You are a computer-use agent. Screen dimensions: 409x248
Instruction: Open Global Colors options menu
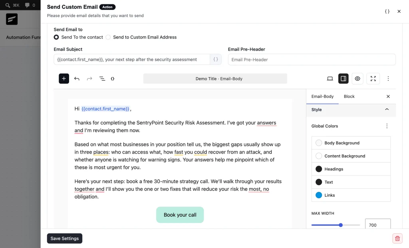387,126
